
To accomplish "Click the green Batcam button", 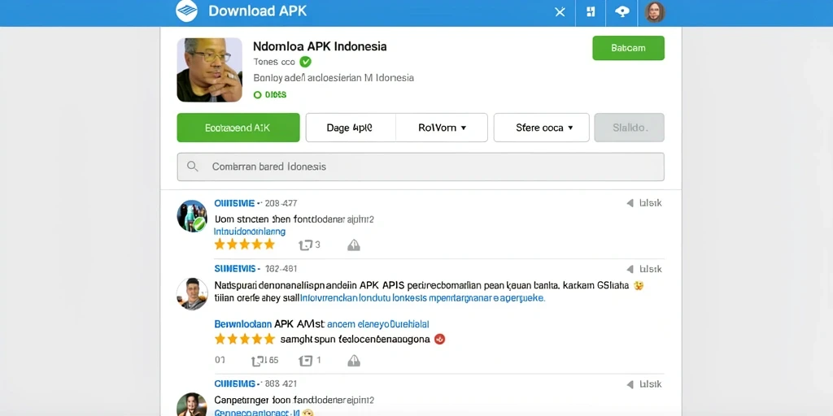I will pyautogui.click(x=628, y=48).
